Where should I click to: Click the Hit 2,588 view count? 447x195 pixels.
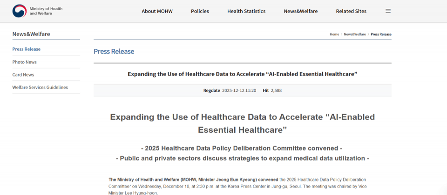(x=272, y=90)
